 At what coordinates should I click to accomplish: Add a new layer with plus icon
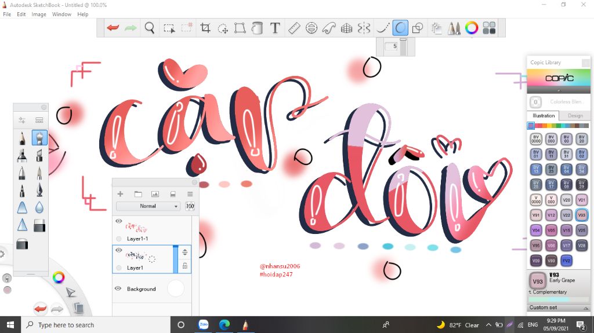[x=121, y=194]
